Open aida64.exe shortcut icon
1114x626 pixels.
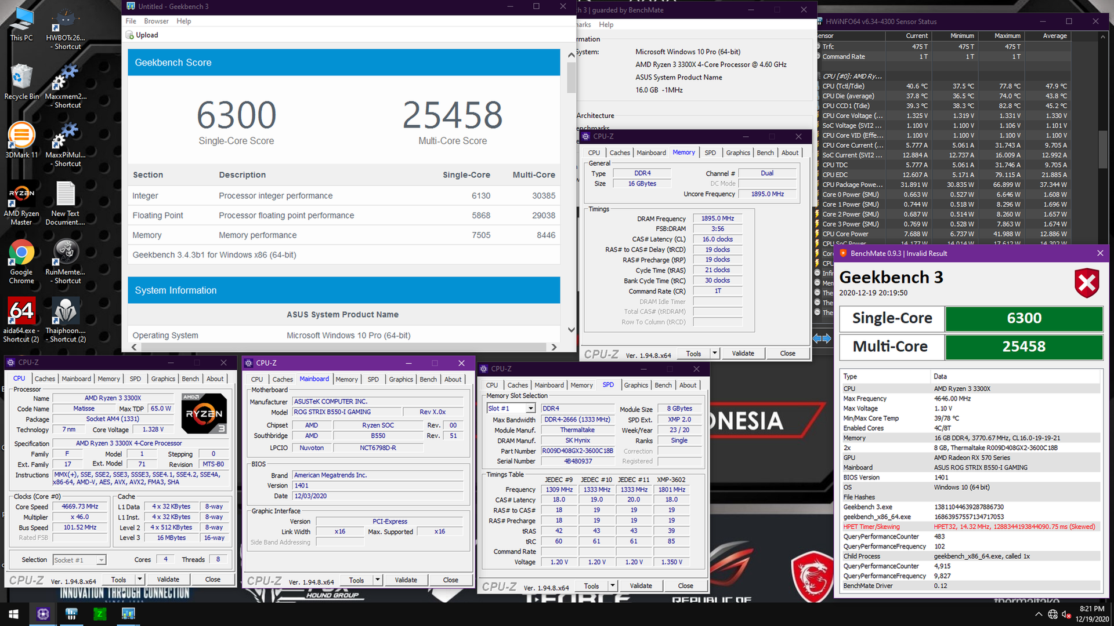pos(21,320)
